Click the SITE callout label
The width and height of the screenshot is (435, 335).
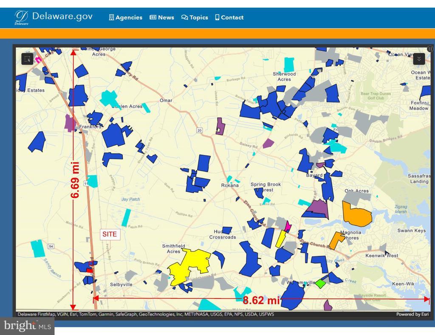[x=110, y=234]
